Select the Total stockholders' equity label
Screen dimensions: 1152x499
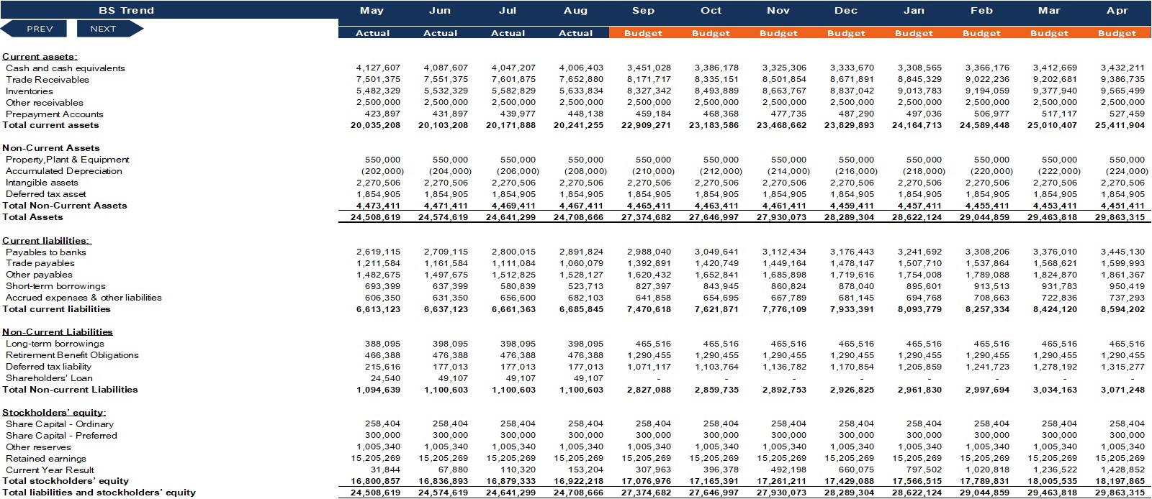(x=66, y=480)
